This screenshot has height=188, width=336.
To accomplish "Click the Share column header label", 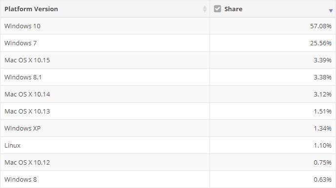I will (233, 9).
